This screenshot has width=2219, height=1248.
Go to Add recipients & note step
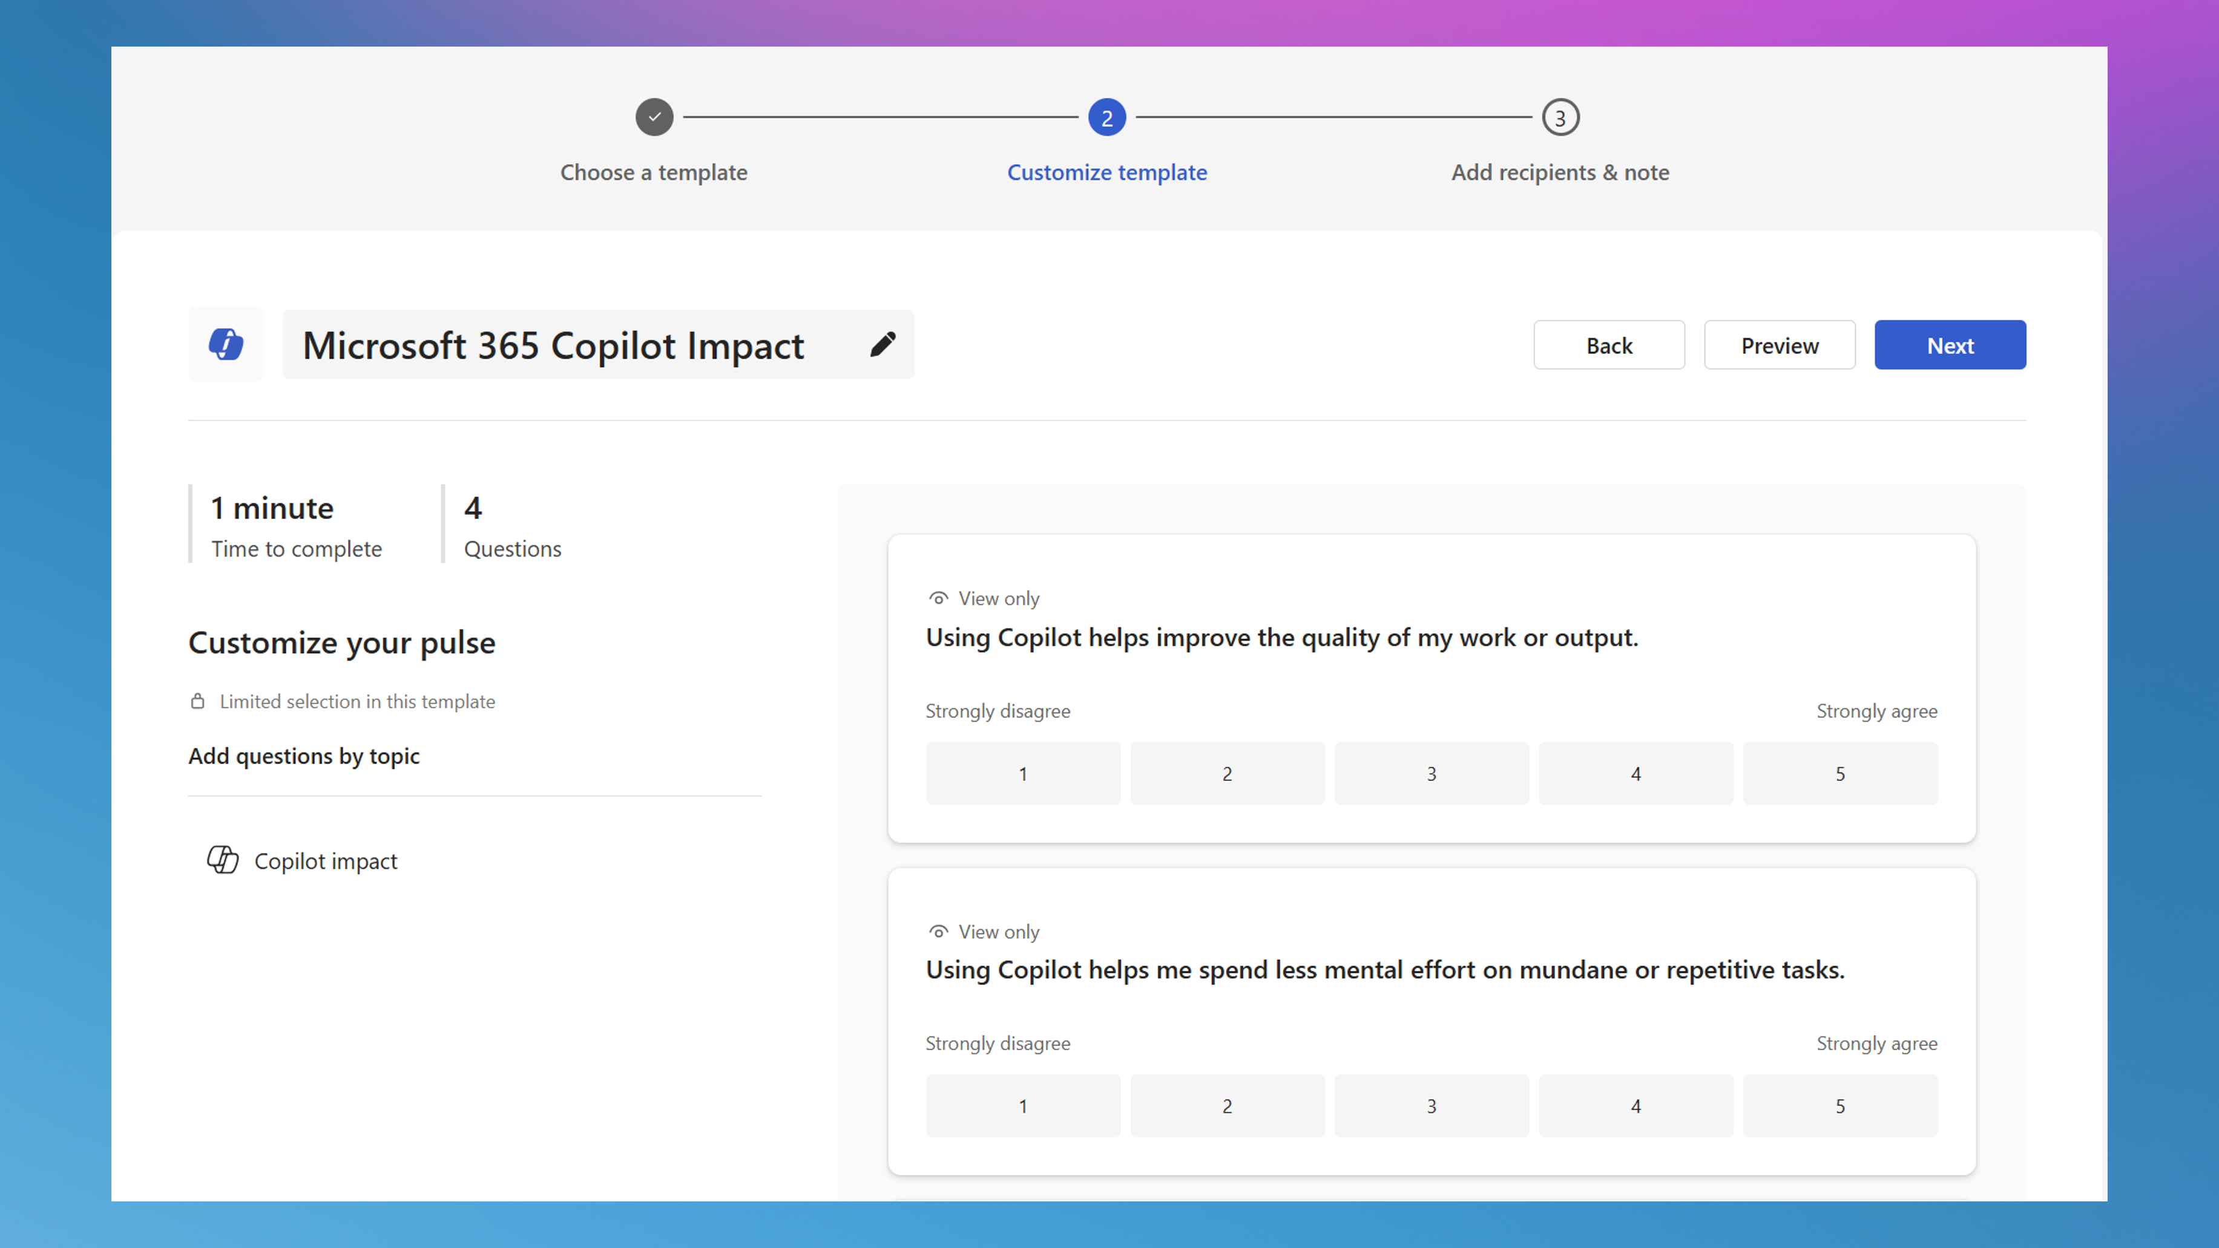[1559, 172]
